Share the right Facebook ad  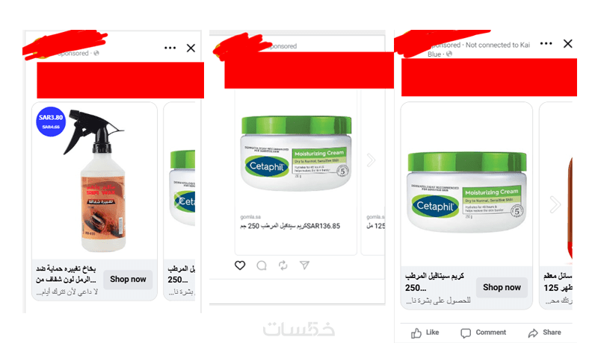tap(544, 333)
